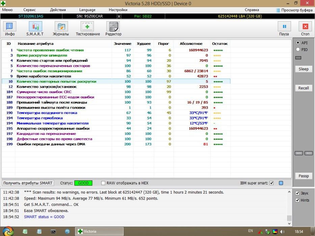Click the log panel scroll up arrow
The image size is (315, 236).
click(289, 192)
